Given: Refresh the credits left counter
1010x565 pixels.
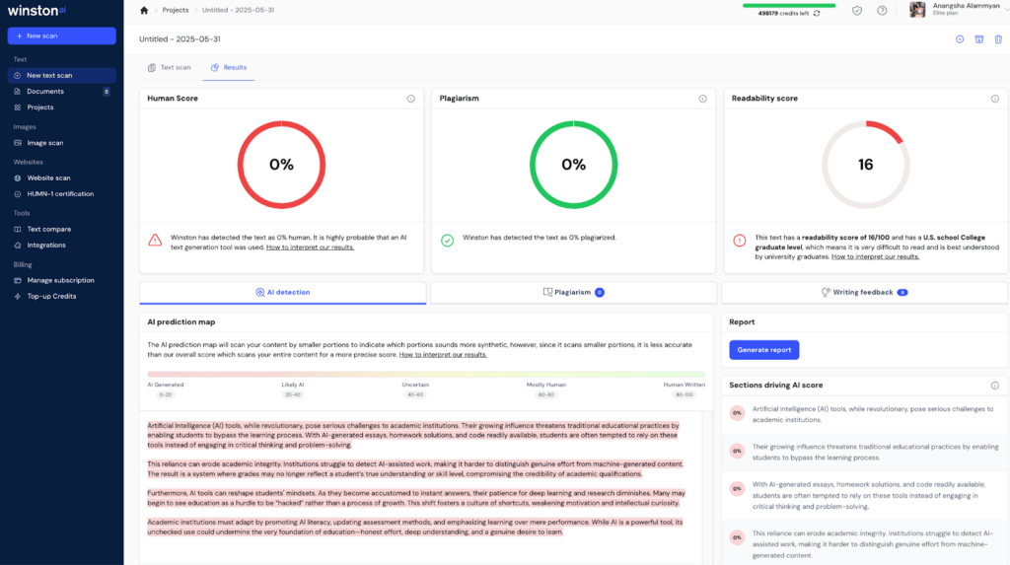Looking at the screenshot, I should click(816, 14).
